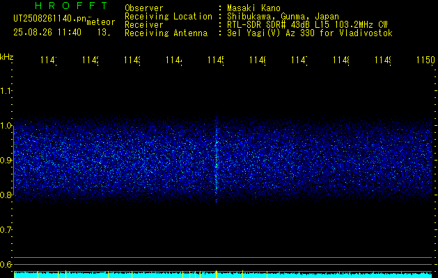This screenshot has height=278, width=438.
Task: Click the kHz axis unit label
Action: (6, 57)
